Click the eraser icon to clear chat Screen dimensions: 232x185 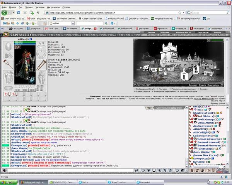click(143, 170)
